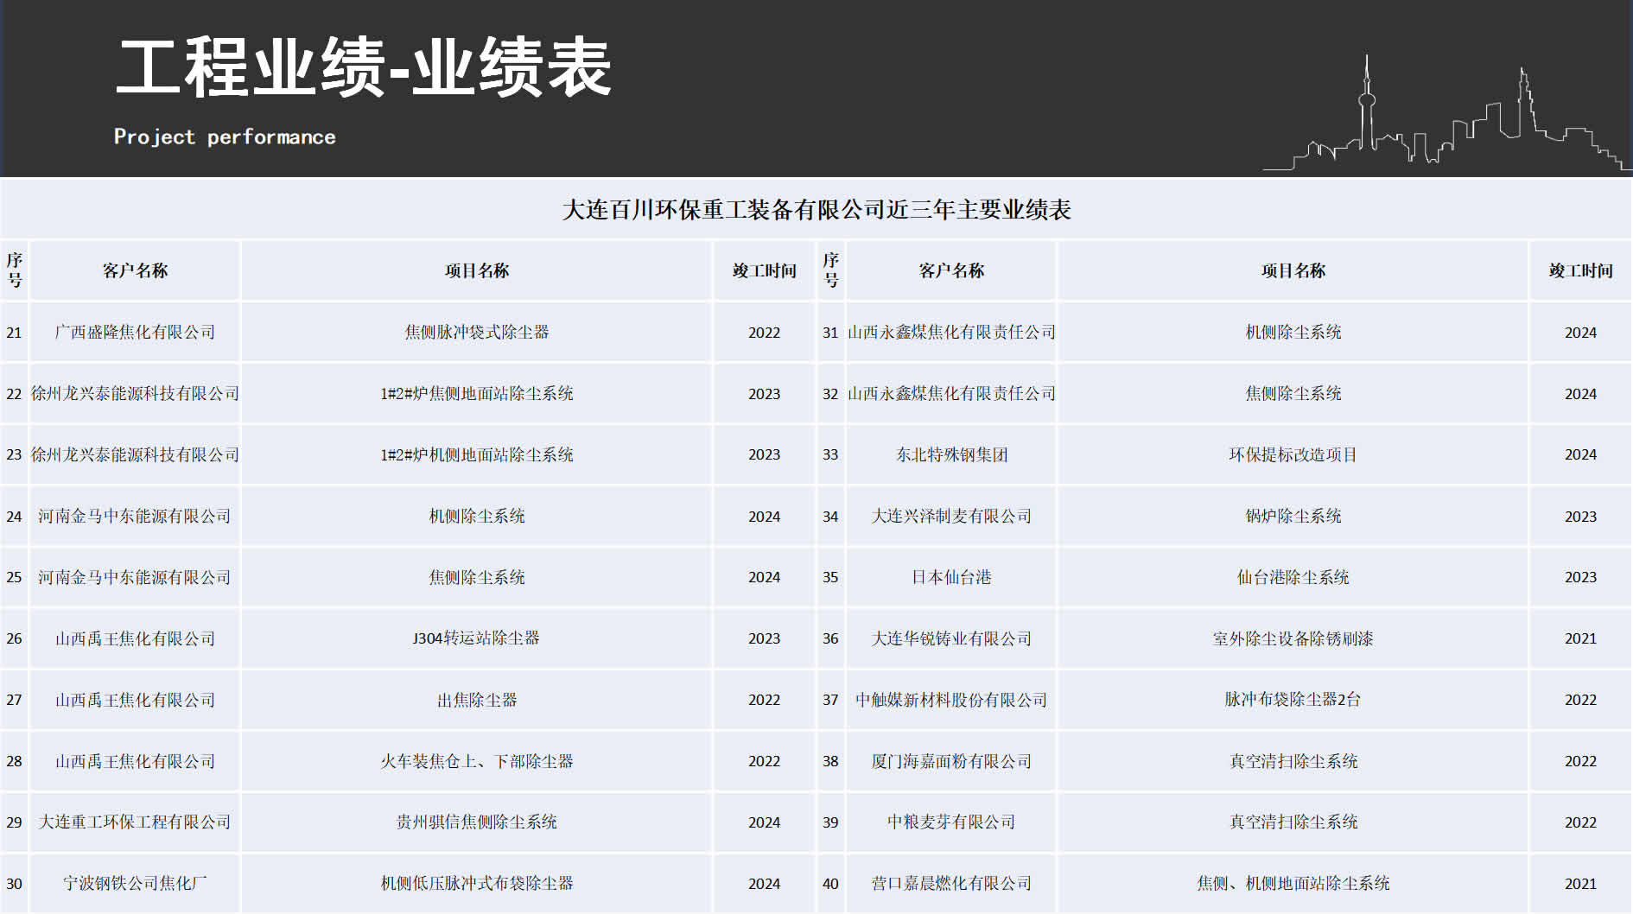Click the 序号 header cell on the left table
The height and width of the screenshot is (914, 1633).
tap(15, 270)
